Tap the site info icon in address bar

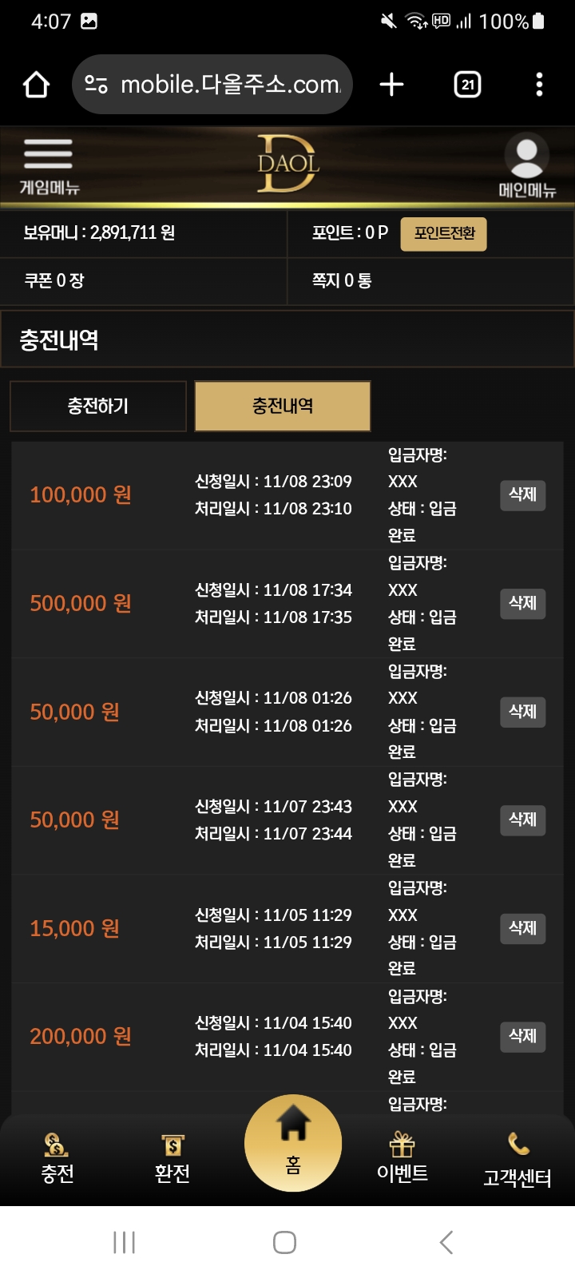coord(96,85)
